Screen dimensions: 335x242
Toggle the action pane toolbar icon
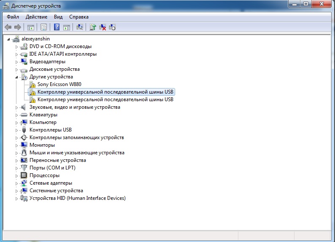tap(67, 27)
